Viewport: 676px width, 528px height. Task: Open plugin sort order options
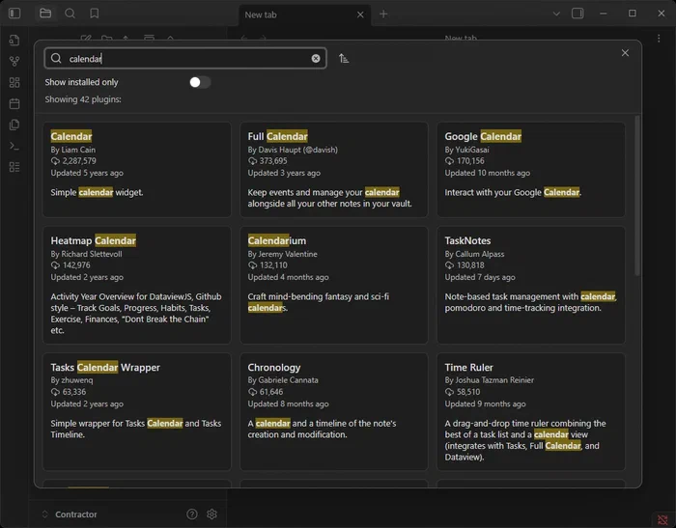(x=344, y=58)
